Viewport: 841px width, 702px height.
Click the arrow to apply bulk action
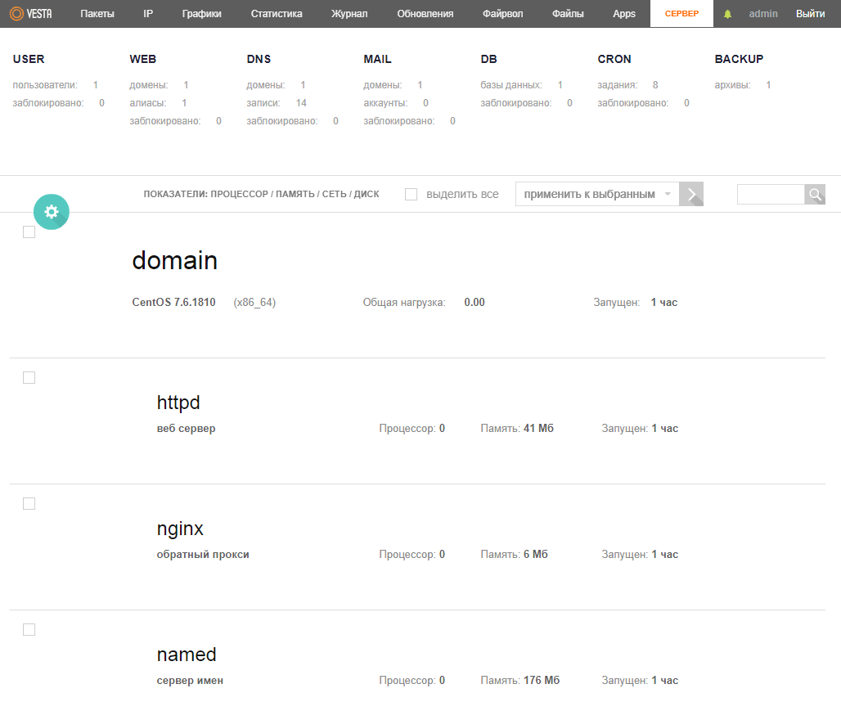point(691,194)
